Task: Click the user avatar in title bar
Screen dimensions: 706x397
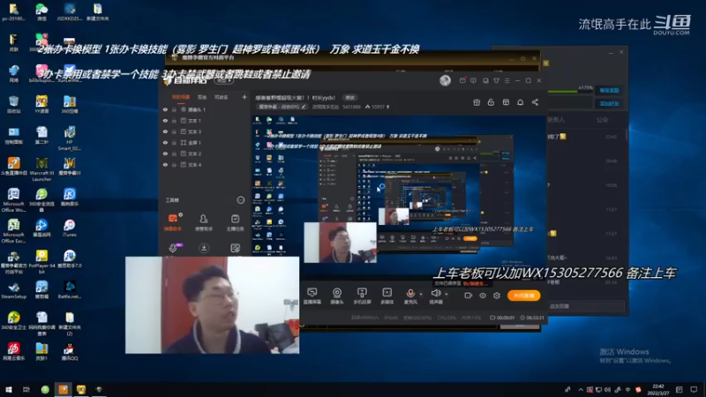Action: click(x=445, y=80)
